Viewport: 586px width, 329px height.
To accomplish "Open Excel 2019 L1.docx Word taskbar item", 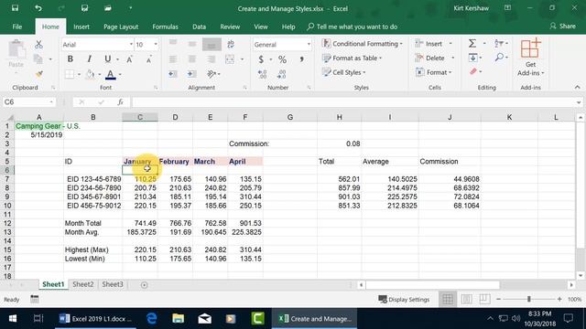I will point(95,319).
